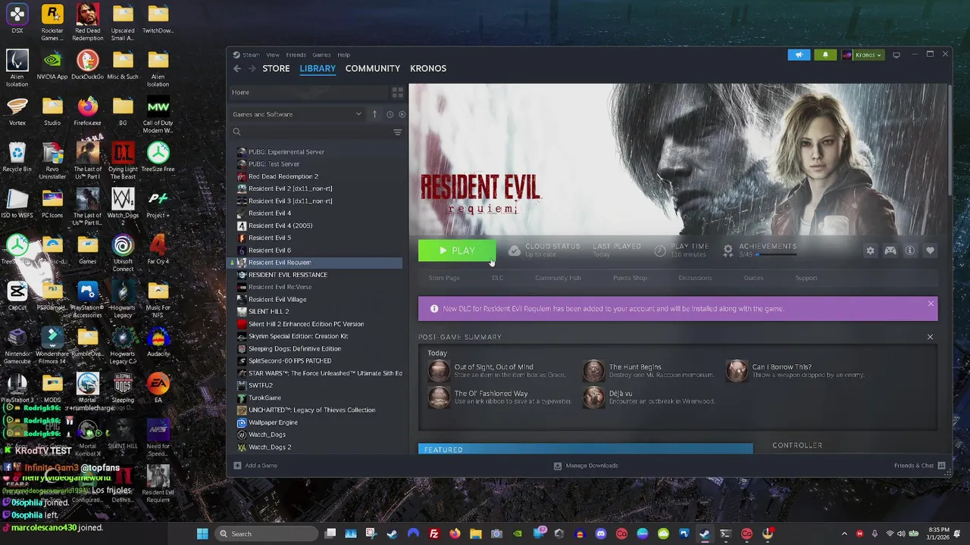Open Manage Downloads at the bottom
Screen dimensions: 970x545
tap(586, 466)
